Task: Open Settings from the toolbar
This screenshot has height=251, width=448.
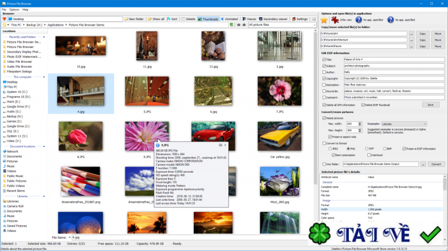Action: point(300,19)
